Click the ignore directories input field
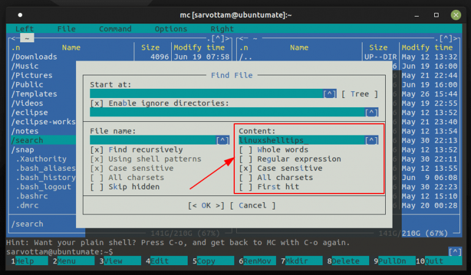471x275 pixels. tap(227, 112)
